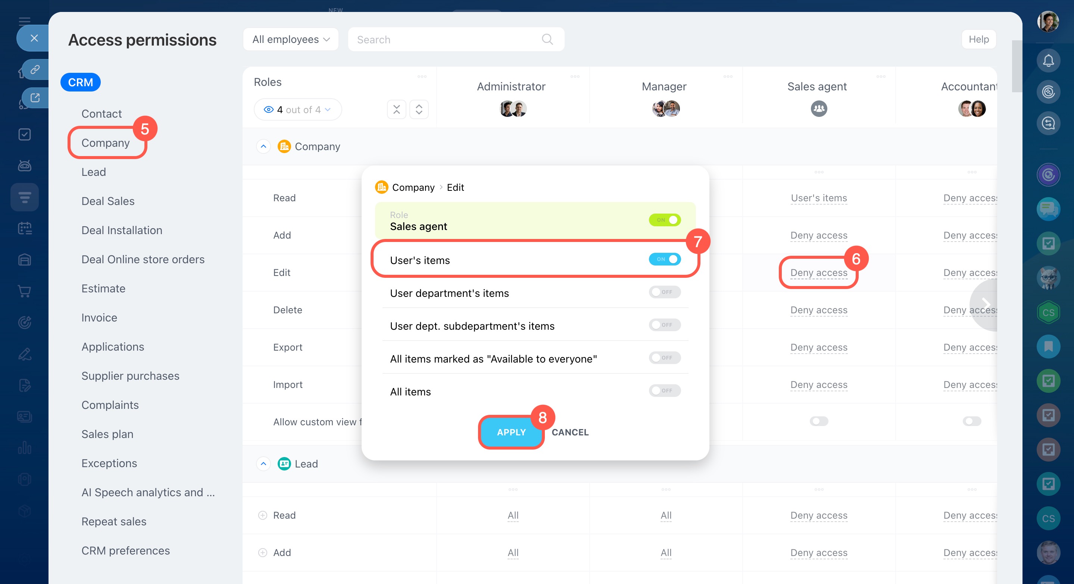Select Deal Sales in the sidebar
The image size is (1074, 584).
[x=107, y=201]
